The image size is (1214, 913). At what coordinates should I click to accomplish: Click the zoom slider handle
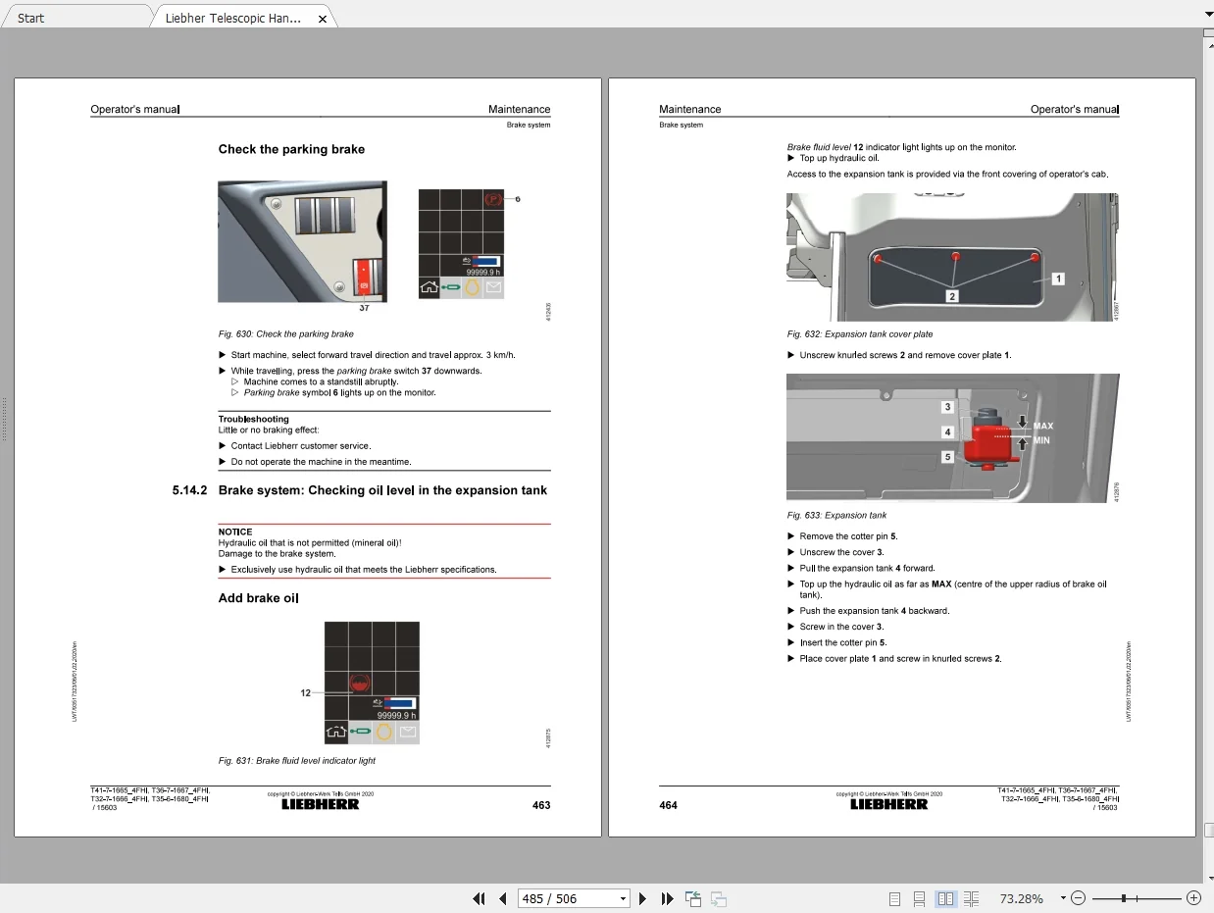click(1124, 898)
